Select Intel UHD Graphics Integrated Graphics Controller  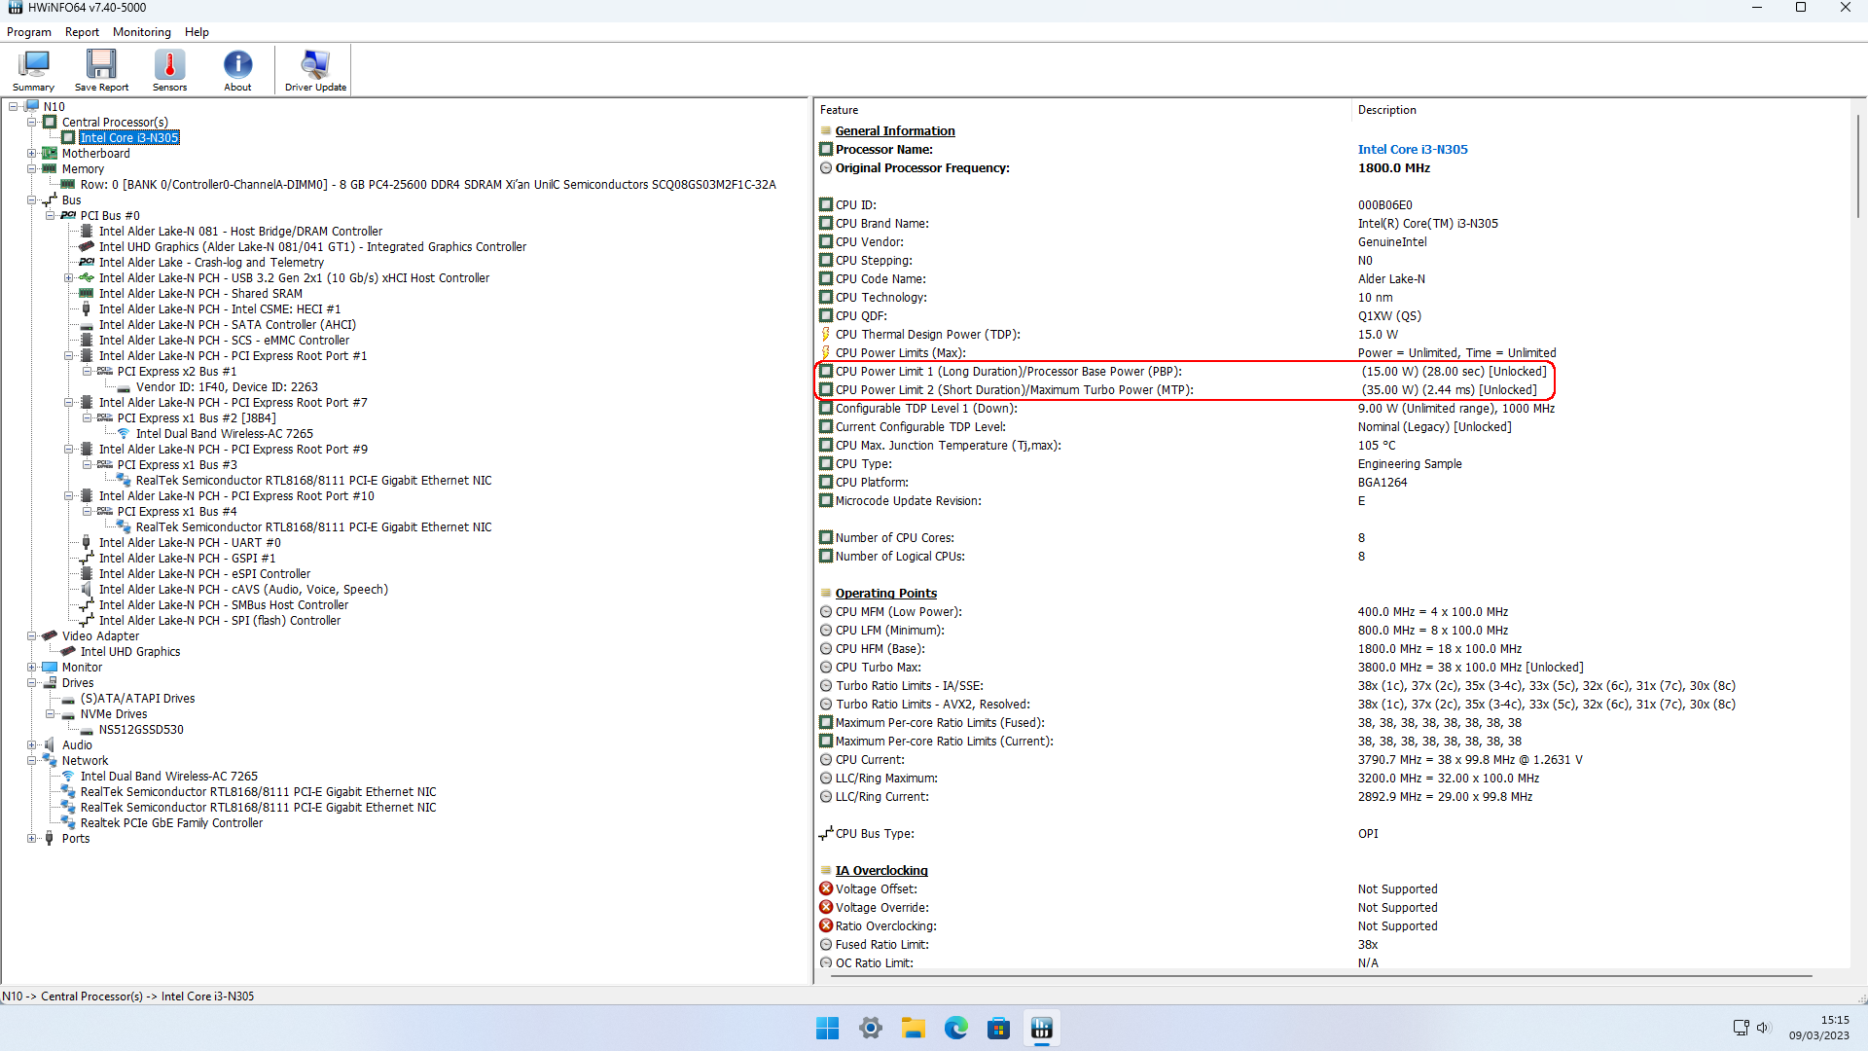[312, 247]
